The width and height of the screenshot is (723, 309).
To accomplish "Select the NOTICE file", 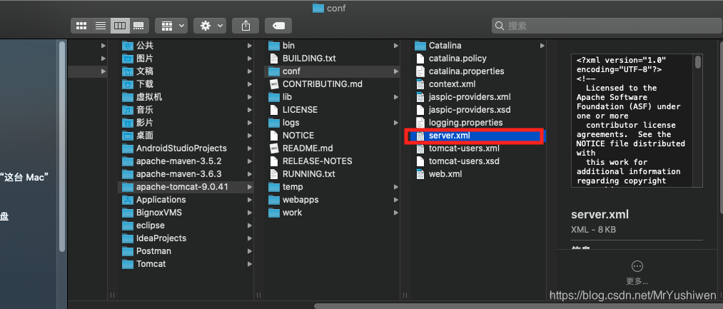I will (x=333, y=136).
